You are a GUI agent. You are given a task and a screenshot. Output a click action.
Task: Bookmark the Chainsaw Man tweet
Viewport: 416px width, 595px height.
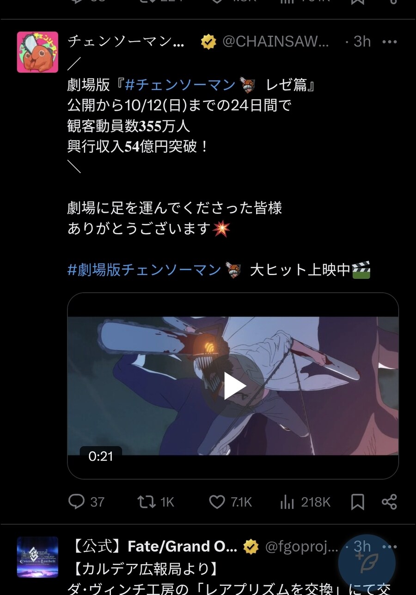click(357, 502)
